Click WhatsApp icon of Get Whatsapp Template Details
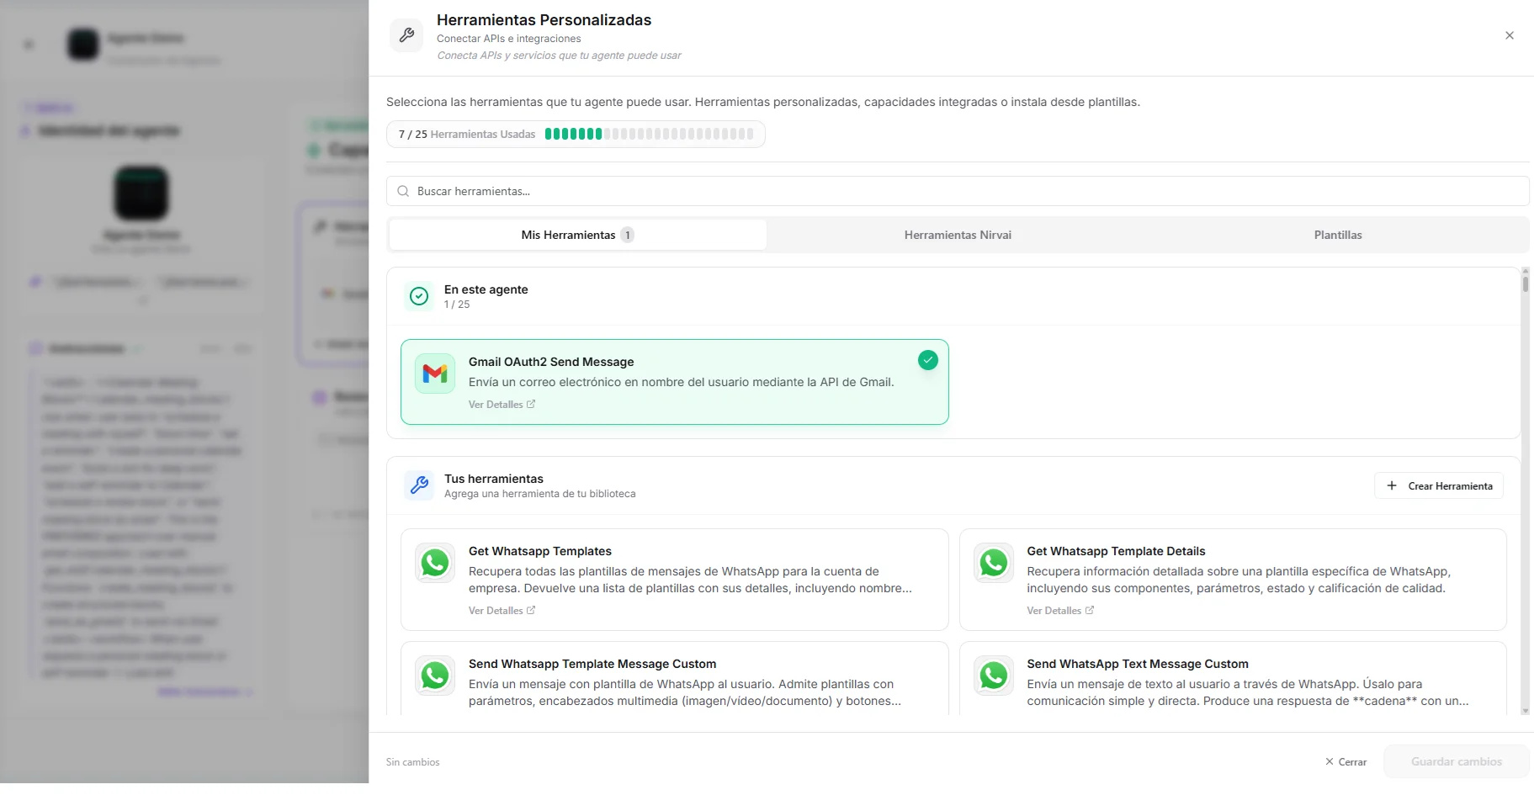The width and height of the screenshot is (1534, 795). pyautogui.click(x=994, y=563)
